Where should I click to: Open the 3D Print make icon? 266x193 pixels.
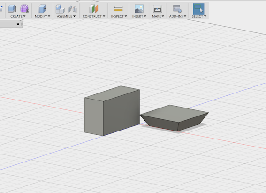[158, 9]
